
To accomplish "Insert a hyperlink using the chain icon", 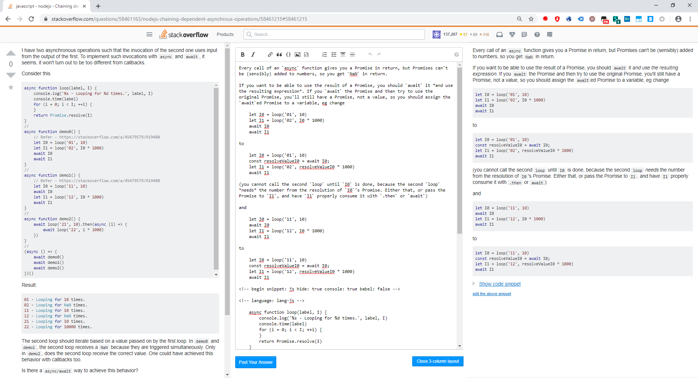I will (x=270, y=55).
